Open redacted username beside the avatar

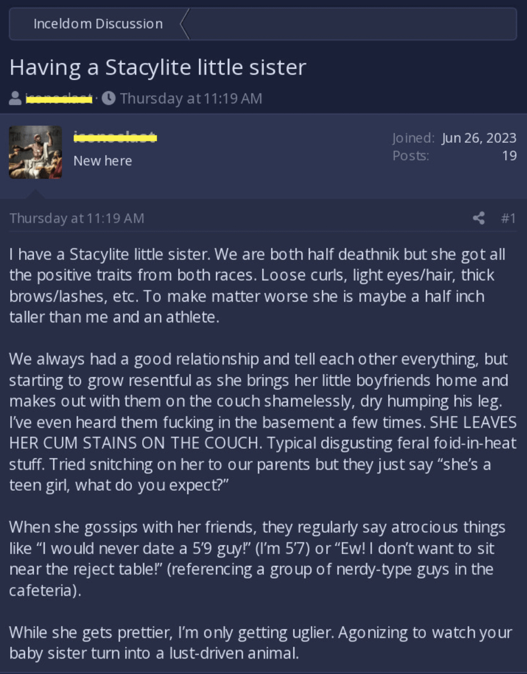[115, 137]
